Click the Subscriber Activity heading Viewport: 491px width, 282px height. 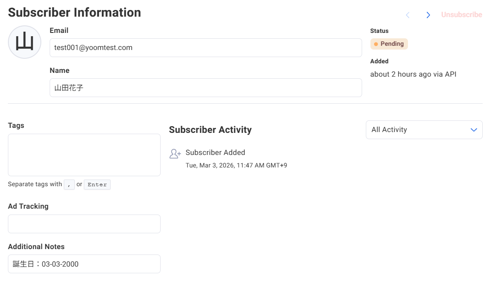point(210,130)
